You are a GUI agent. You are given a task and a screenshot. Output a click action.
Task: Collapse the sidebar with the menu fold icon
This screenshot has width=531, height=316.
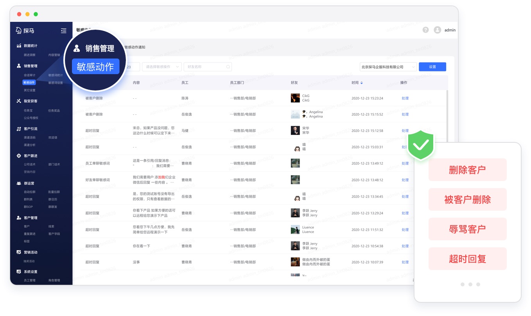click(63, 31)
